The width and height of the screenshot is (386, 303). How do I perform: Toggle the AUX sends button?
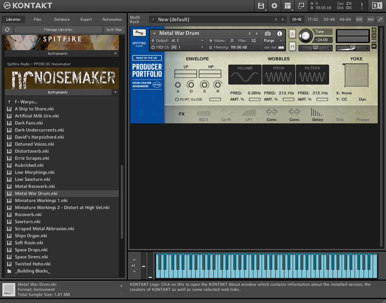point(374,41)
